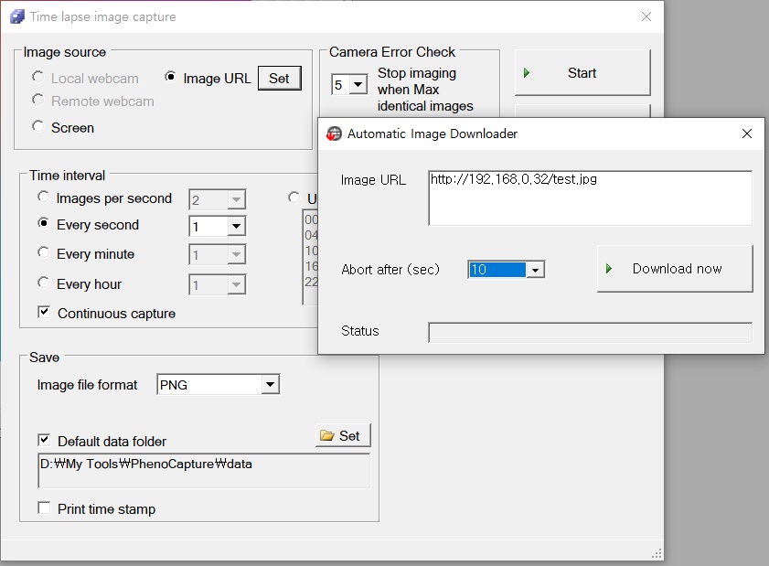Open Max identical images count dropdown
The image size is (769, 566).
point(358,85)
